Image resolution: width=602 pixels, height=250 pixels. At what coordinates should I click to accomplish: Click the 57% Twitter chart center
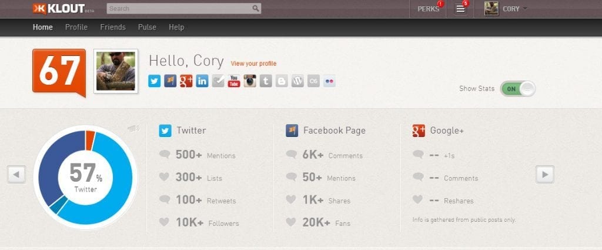[x=86, y=178]
